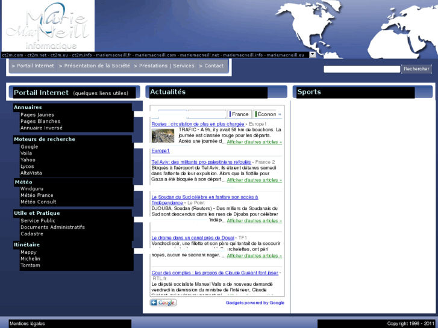
Task: Click Afficher d'autres articles under Tel Aviv story
Action: click(254, 181)
